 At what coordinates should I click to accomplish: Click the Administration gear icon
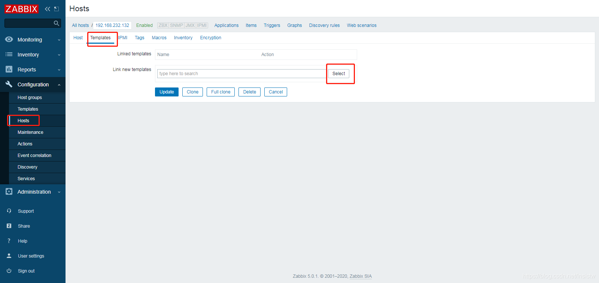click(9, 191)
